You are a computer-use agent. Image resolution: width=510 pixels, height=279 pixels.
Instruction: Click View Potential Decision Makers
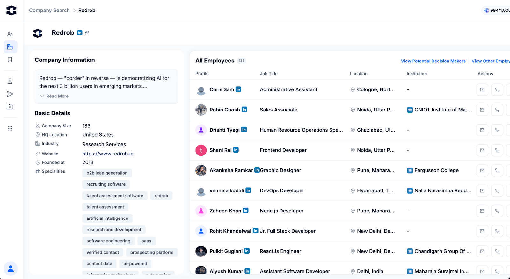pyautogui.click(x=433, y=61)
